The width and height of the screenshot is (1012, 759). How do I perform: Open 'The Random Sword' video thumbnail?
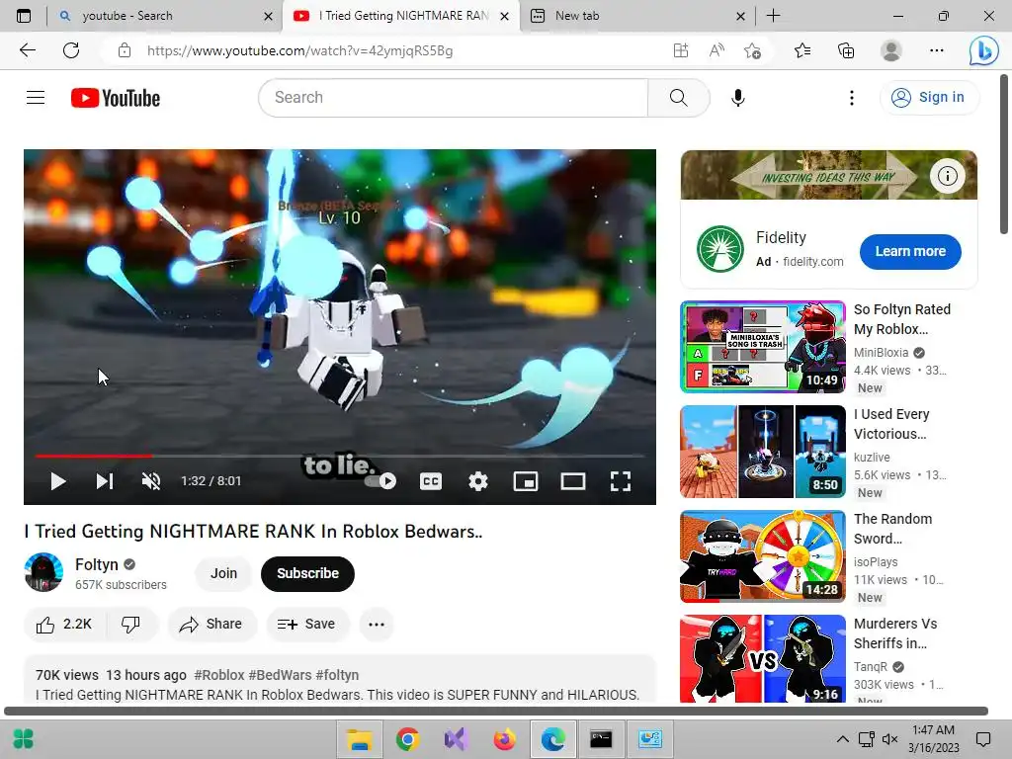click(x=763, y=556)
